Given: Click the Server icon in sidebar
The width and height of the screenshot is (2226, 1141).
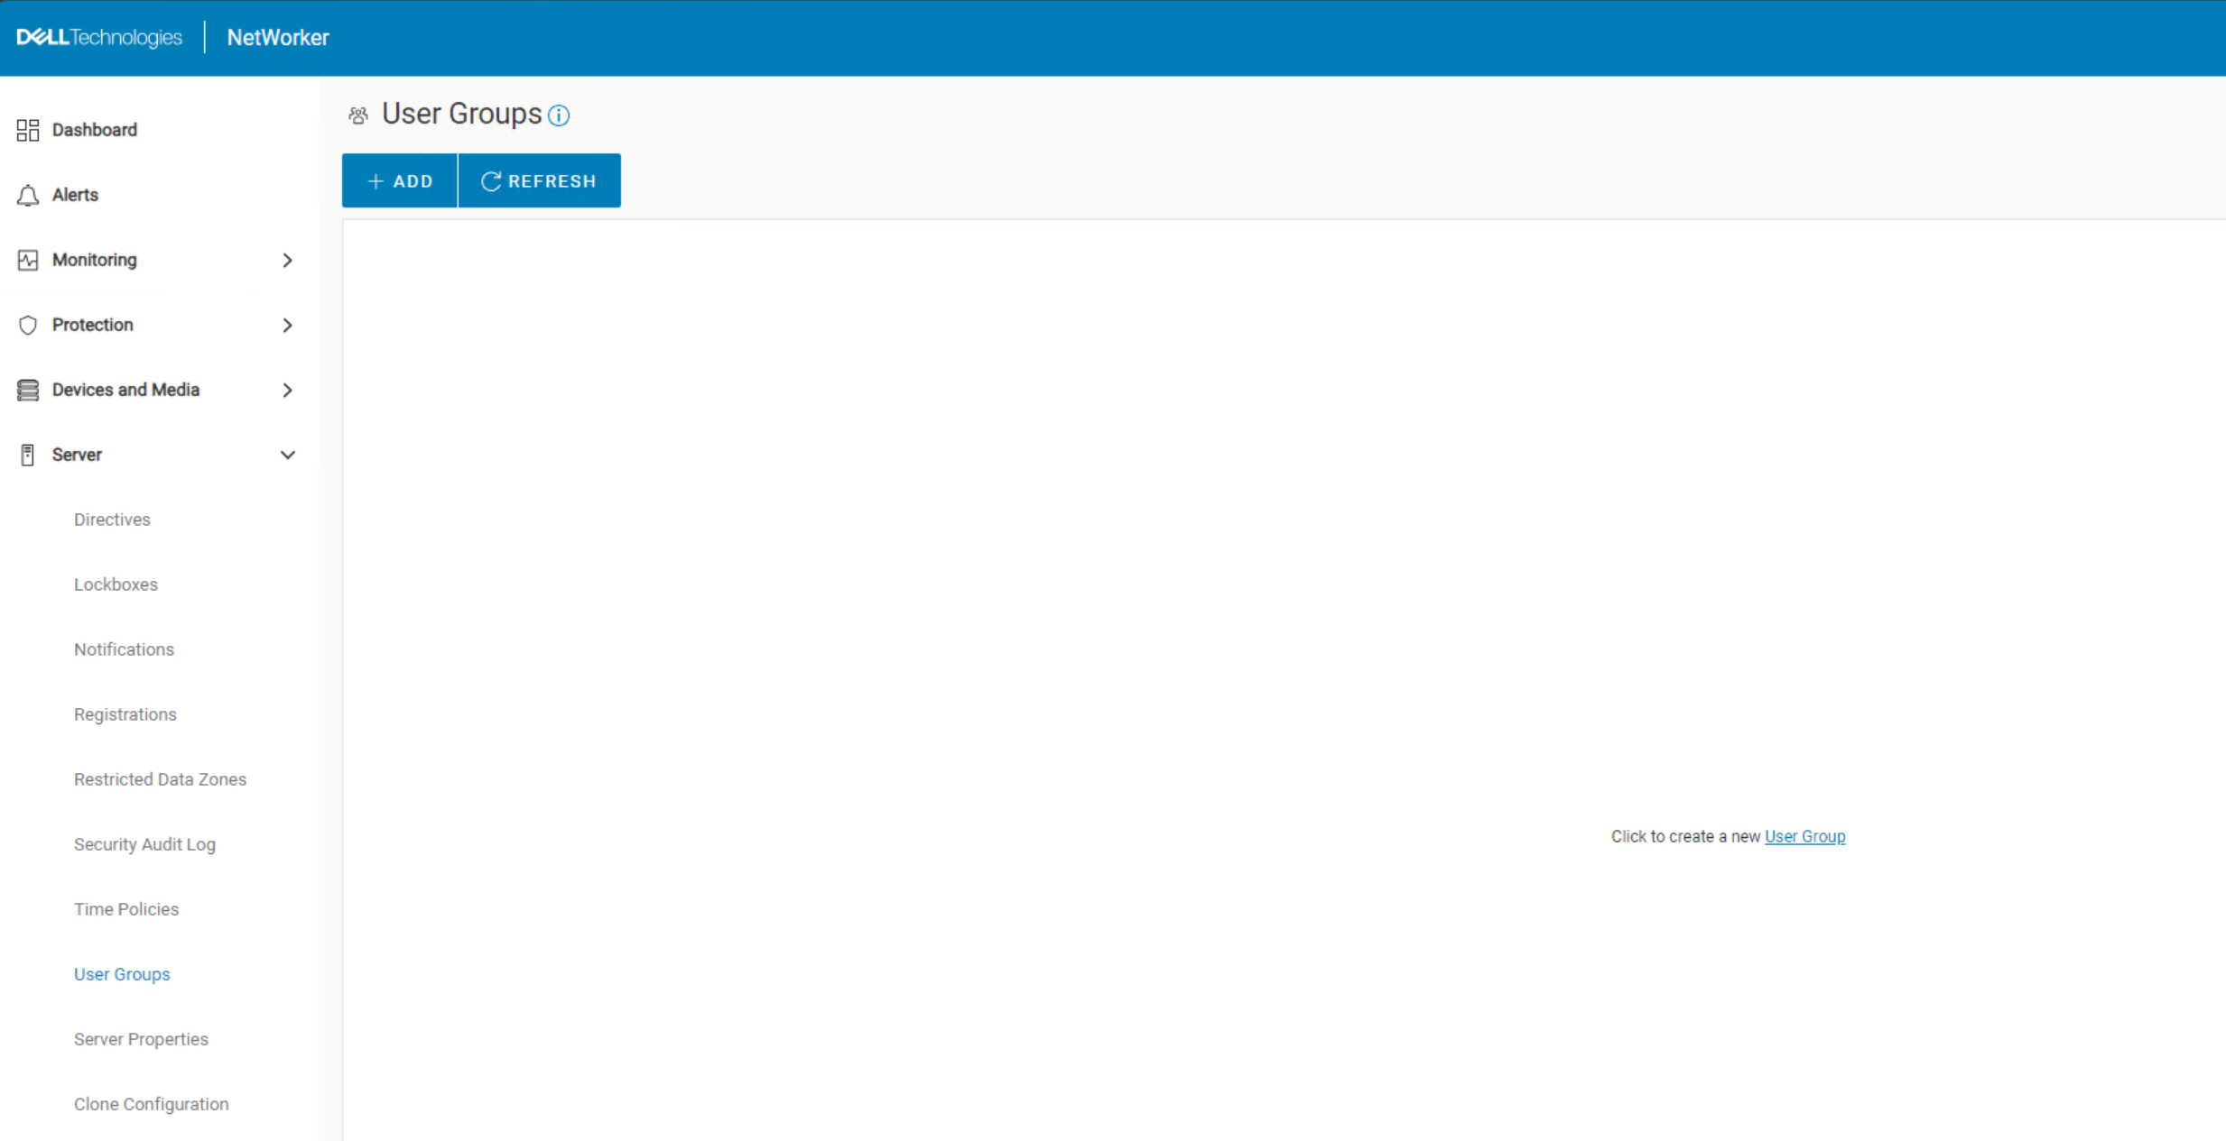Looking at the screenshot, I should (x=27, y=455).
